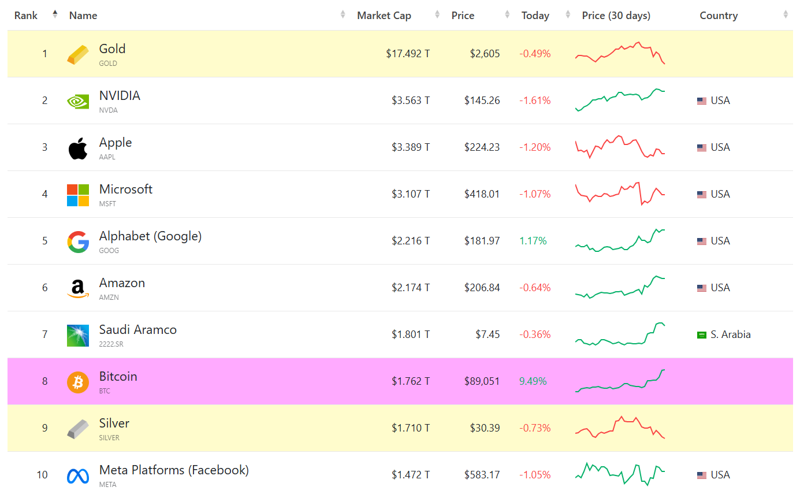The height and width of the screenshot is (498, 800).
Task: Click the Name column header label
Action: 83,16
